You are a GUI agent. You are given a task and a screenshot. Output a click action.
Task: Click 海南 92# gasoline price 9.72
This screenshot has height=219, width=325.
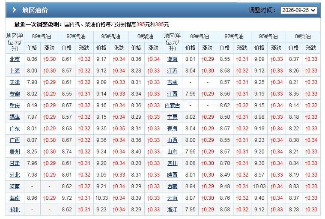pyautogui.click(x=67, y=198)
